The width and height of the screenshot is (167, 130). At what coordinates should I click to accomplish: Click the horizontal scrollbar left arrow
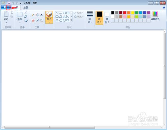coord(3,127)
